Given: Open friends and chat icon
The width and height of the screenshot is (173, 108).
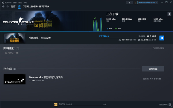Looking at the screenshot, I should [170, 105].
